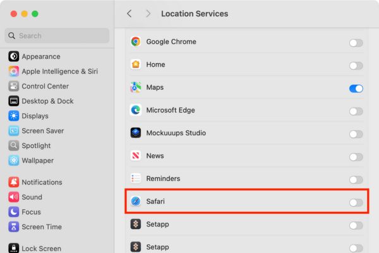
Task: Click the Location Services title
Action: (x=195, y=13)
